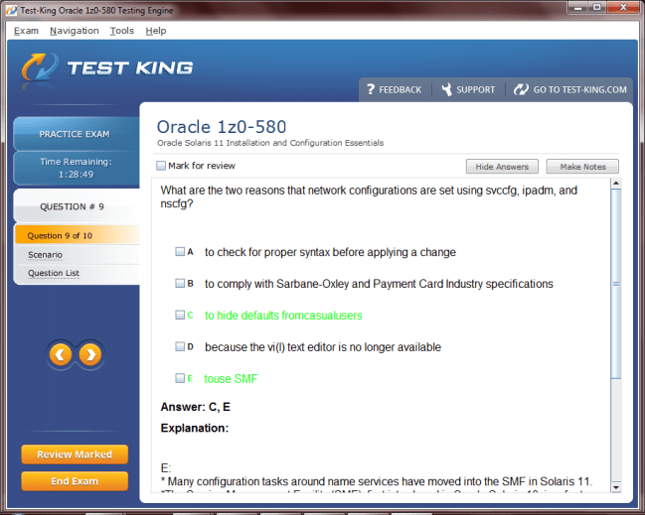The image size is (645, 515).
Task: Click the previous question arrow icon
Action: (61, 354)
